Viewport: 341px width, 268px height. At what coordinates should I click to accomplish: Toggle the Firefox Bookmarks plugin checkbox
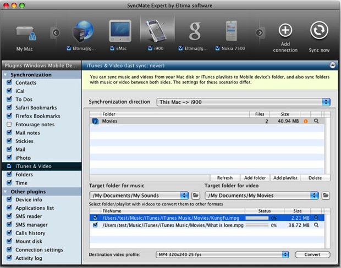click(x=9, y=116)
